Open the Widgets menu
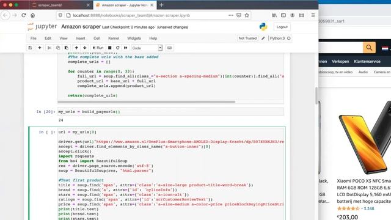Viewport: 391px width, 220px height. (x=134, y=38)
